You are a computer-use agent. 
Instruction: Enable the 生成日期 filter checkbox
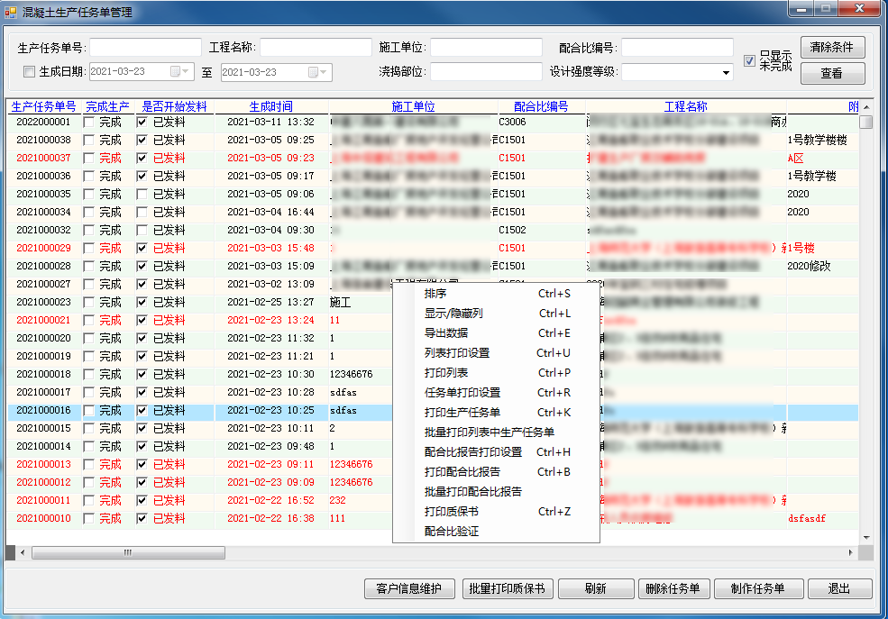click(29, 72)
